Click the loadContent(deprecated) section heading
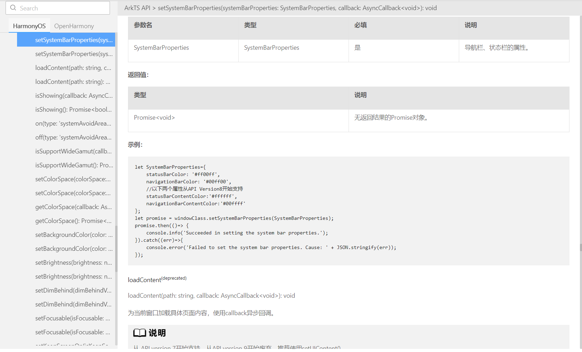 [157, 279]
